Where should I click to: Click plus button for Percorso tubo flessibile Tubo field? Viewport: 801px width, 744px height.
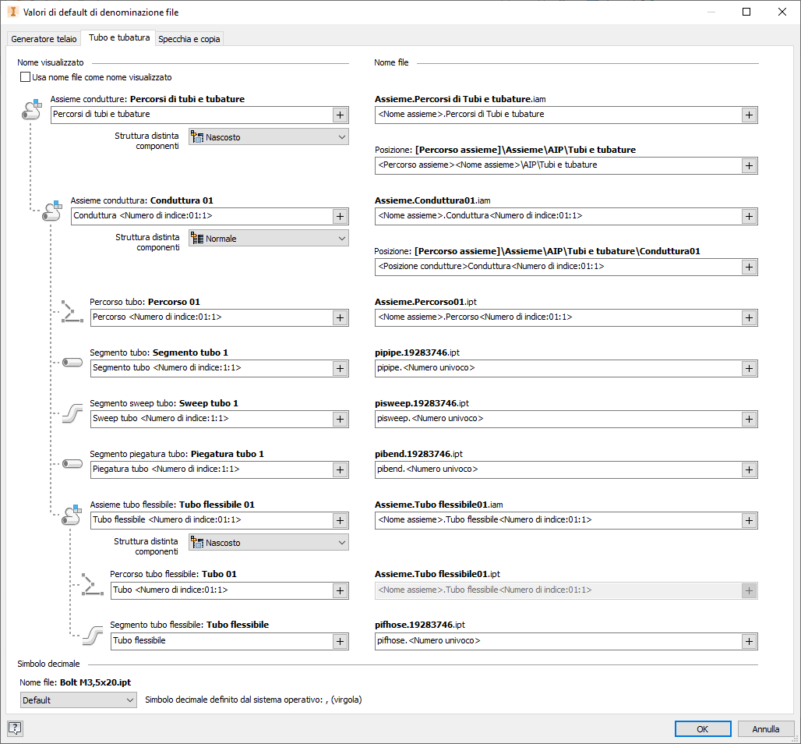340,590
